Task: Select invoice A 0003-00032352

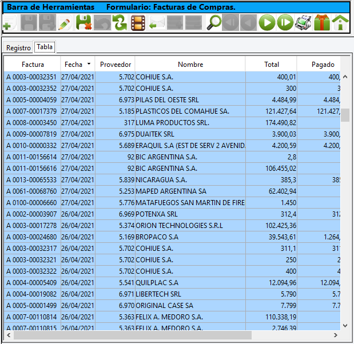Action: coord(32,89)
